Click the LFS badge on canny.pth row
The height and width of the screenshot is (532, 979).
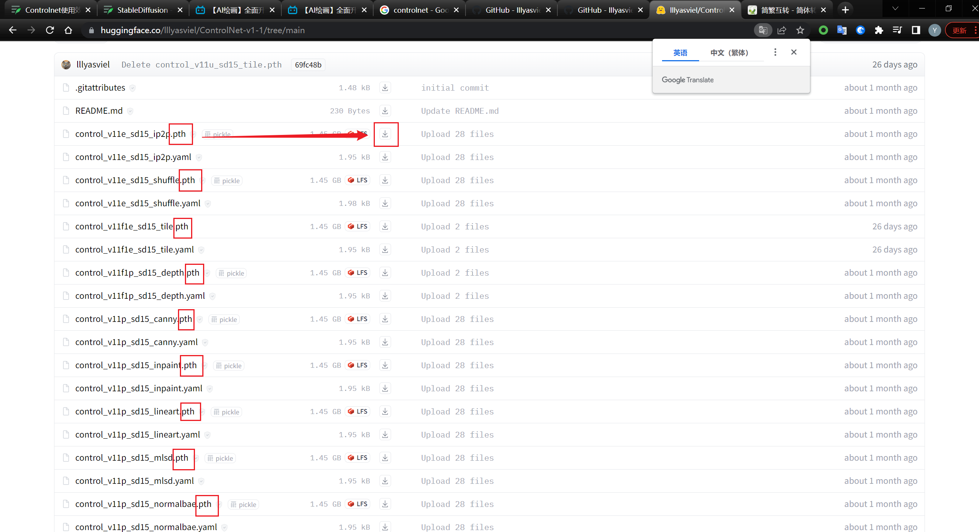pos(357,319)
